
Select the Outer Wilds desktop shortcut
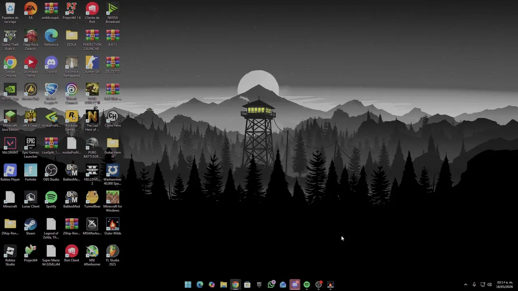point(113,226)
